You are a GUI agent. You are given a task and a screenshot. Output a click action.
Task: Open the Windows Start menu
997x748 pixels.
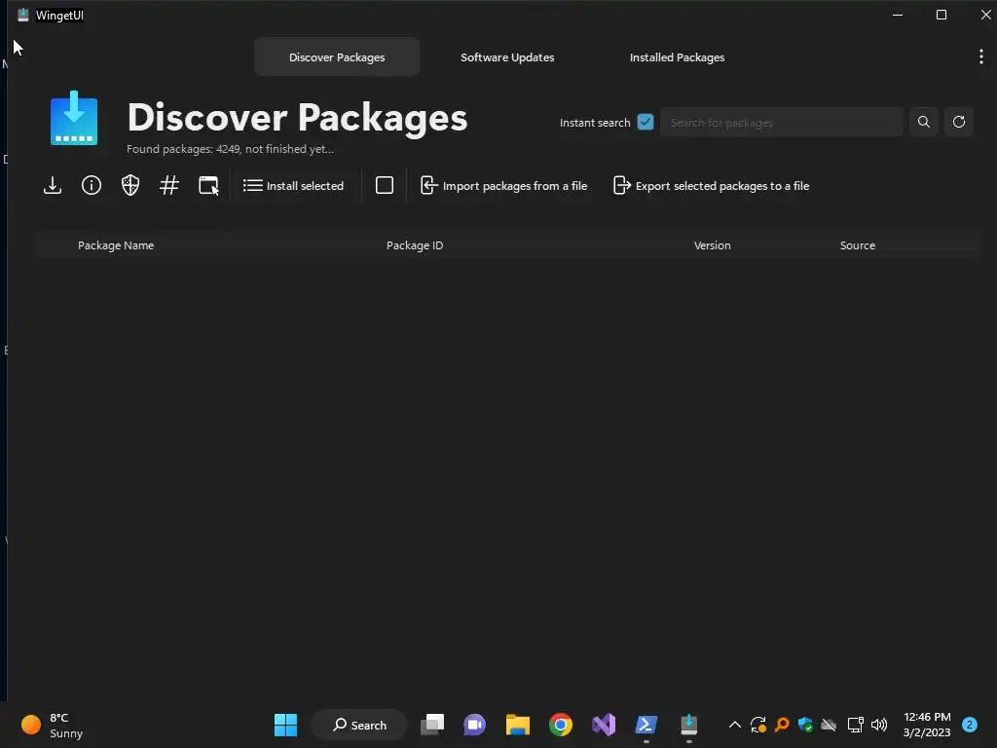(285, 725)
